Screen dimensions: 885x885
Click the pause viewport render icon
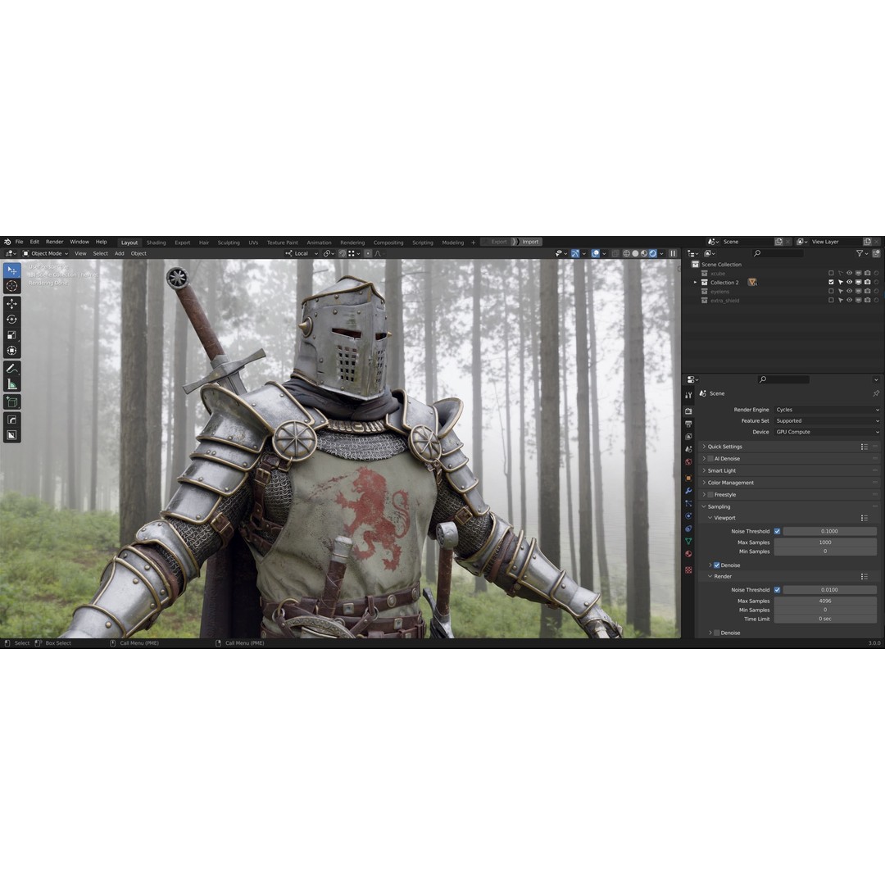673,253
